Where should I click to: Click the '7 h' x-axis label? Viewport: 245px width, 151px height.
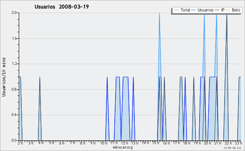72,143
